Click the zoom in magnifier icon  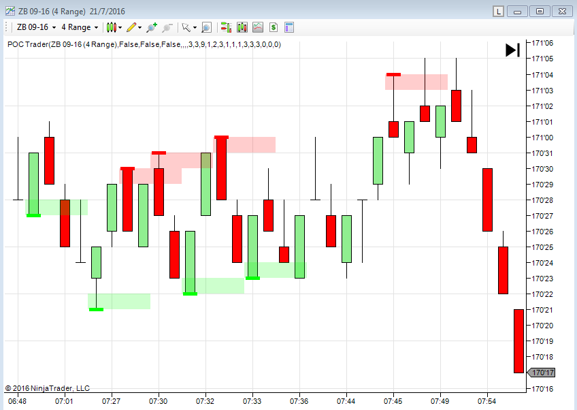[152, 27]
